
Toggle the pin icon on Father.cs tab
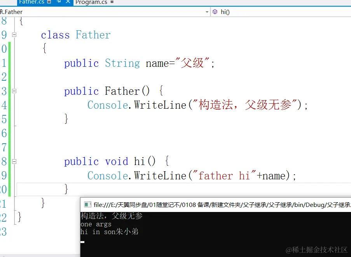click(59, 2)
